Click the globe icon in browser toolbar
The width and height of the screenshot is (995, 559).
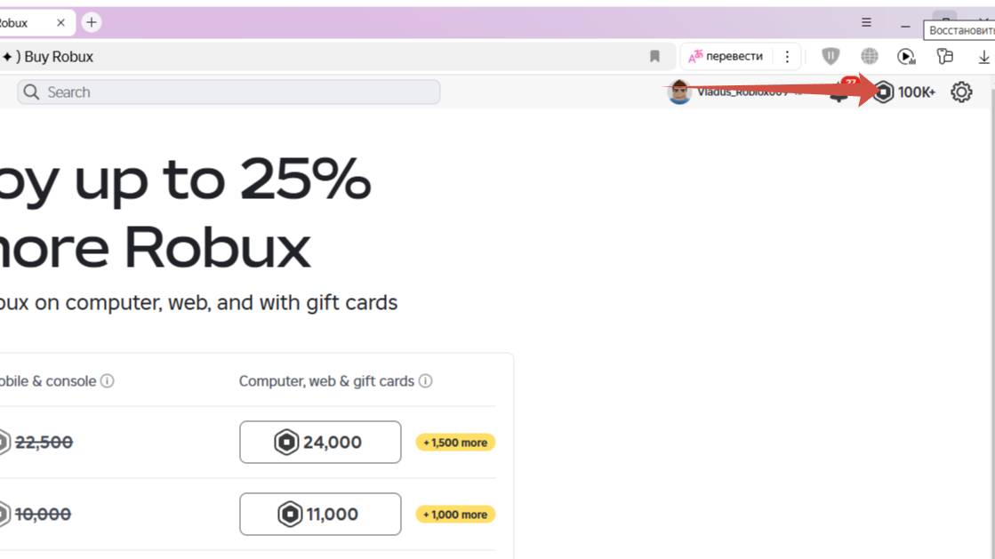coord(869,57)
